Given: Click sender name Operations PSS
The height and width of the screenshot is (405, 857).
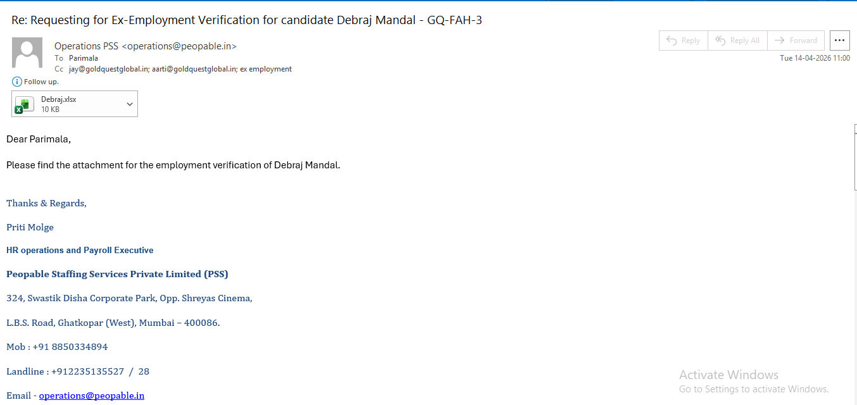Looking at the screenshot, I should coord(86,46).
